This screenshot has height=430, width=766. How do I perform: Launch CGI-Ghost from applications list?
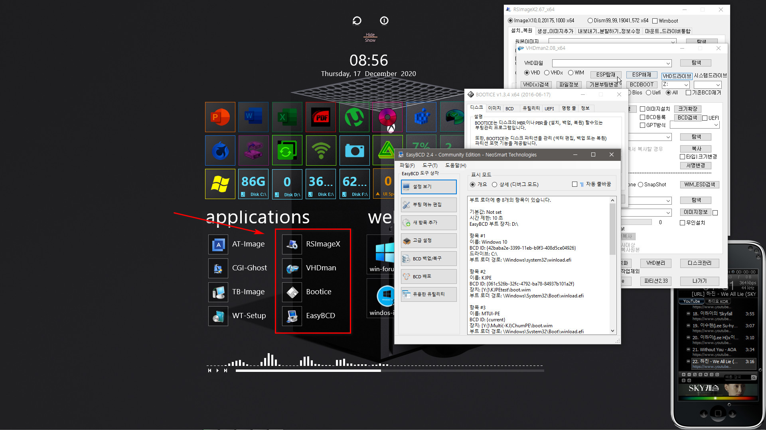(238, 268)
